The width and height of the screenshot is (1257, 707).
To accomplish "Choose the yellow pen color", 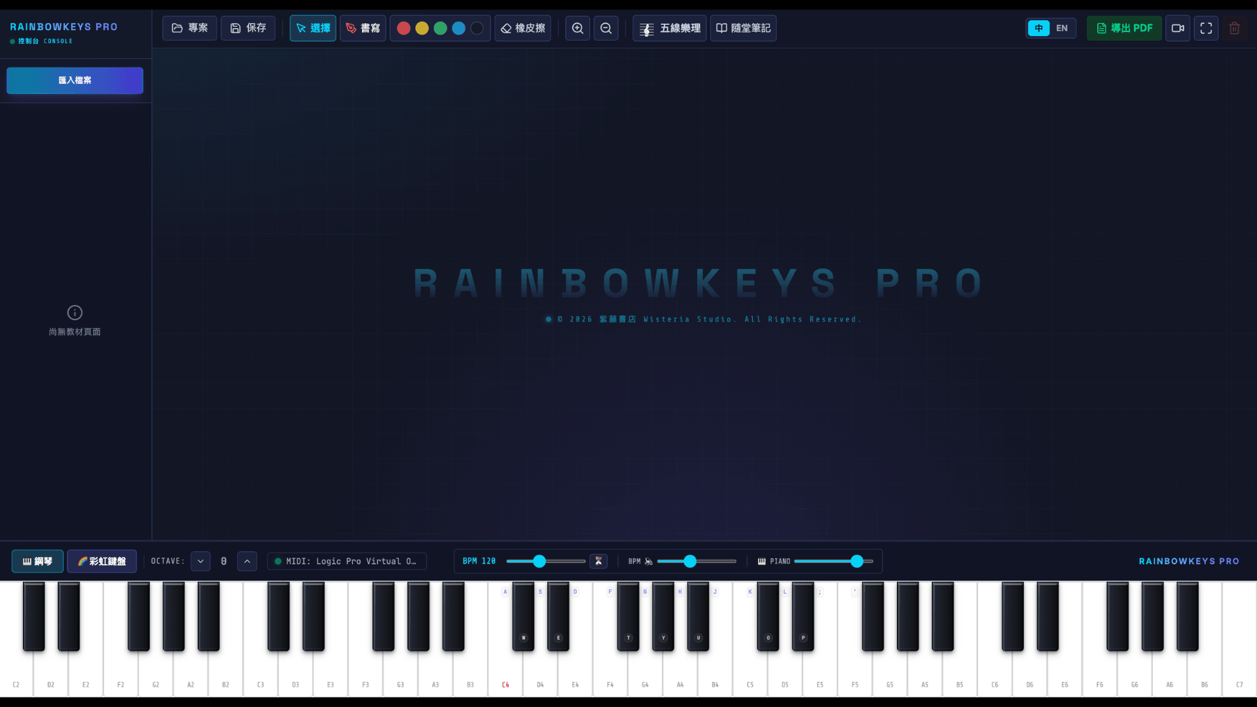I will (x=422, y=28).
